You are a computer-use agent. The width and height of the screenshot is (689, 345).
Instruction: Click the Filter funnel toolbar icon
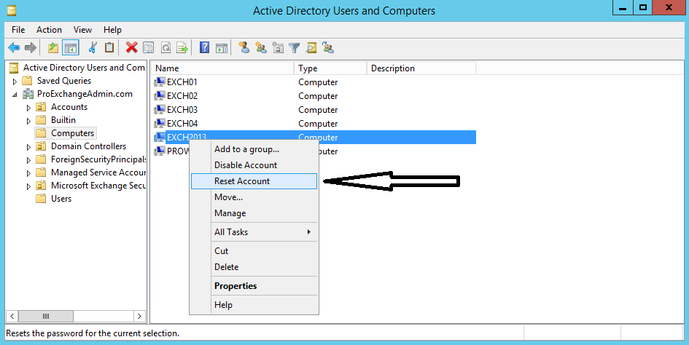[295, 48]
